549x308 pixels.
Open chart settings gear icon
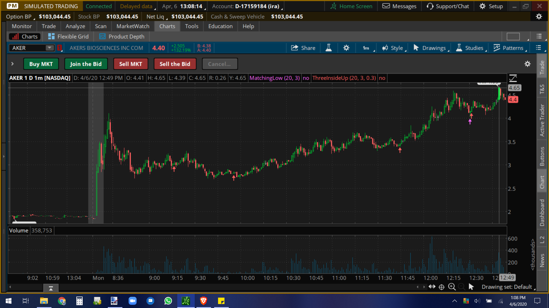tap(346, 48)
